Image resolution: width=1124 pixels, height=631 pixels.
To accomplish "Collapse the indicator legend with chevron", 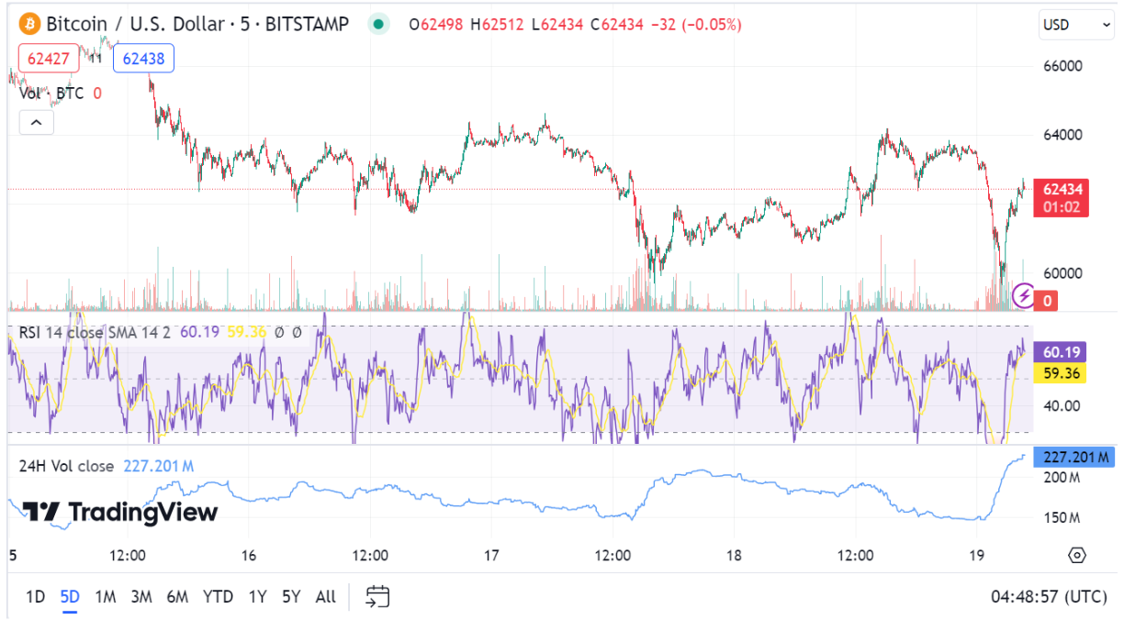I will (37, 122).
